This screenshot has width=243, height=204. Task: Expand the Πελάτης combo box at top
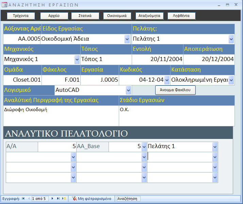[x=231, y=39]
